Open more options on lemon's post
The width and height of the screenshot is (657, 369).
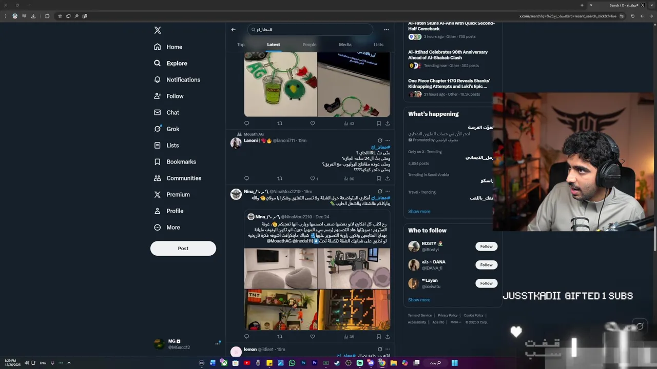click(388, 349)
